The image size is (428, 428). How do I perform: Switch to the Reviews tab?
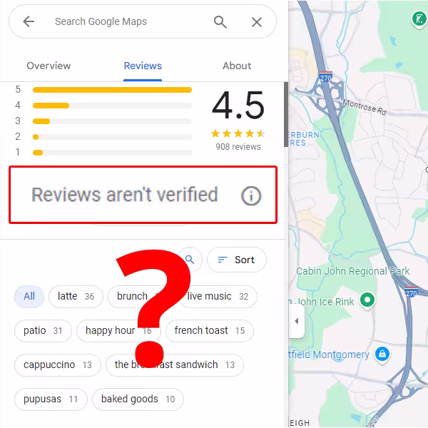143,66
